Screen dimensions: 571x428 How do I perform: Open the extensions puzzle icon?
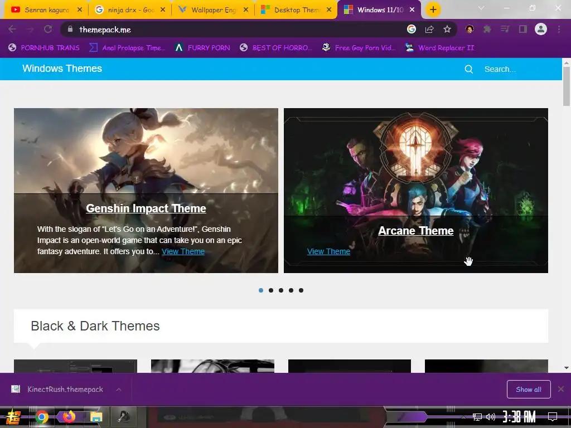(x=487, y=29)
